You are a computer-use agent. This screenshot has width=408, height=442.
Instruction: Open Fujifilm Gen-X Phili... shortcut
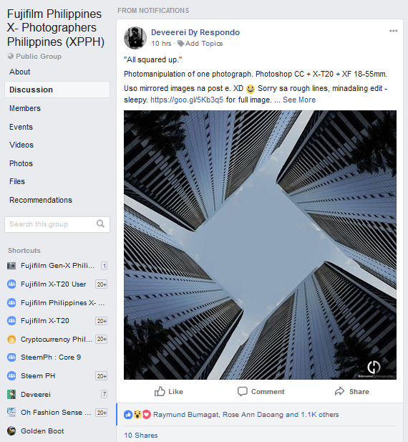tap(57, 266)
